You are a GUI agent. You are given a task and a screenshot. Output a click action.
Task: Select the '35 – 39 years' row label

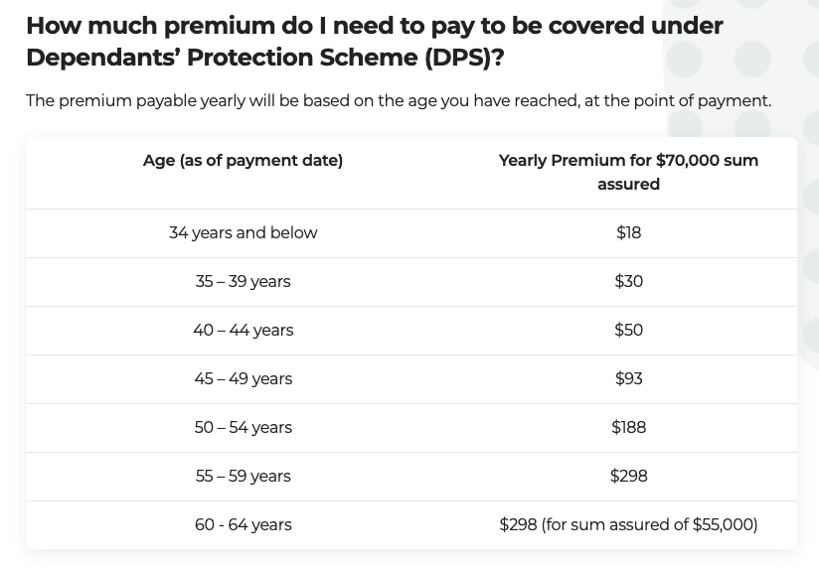point(243,281)
